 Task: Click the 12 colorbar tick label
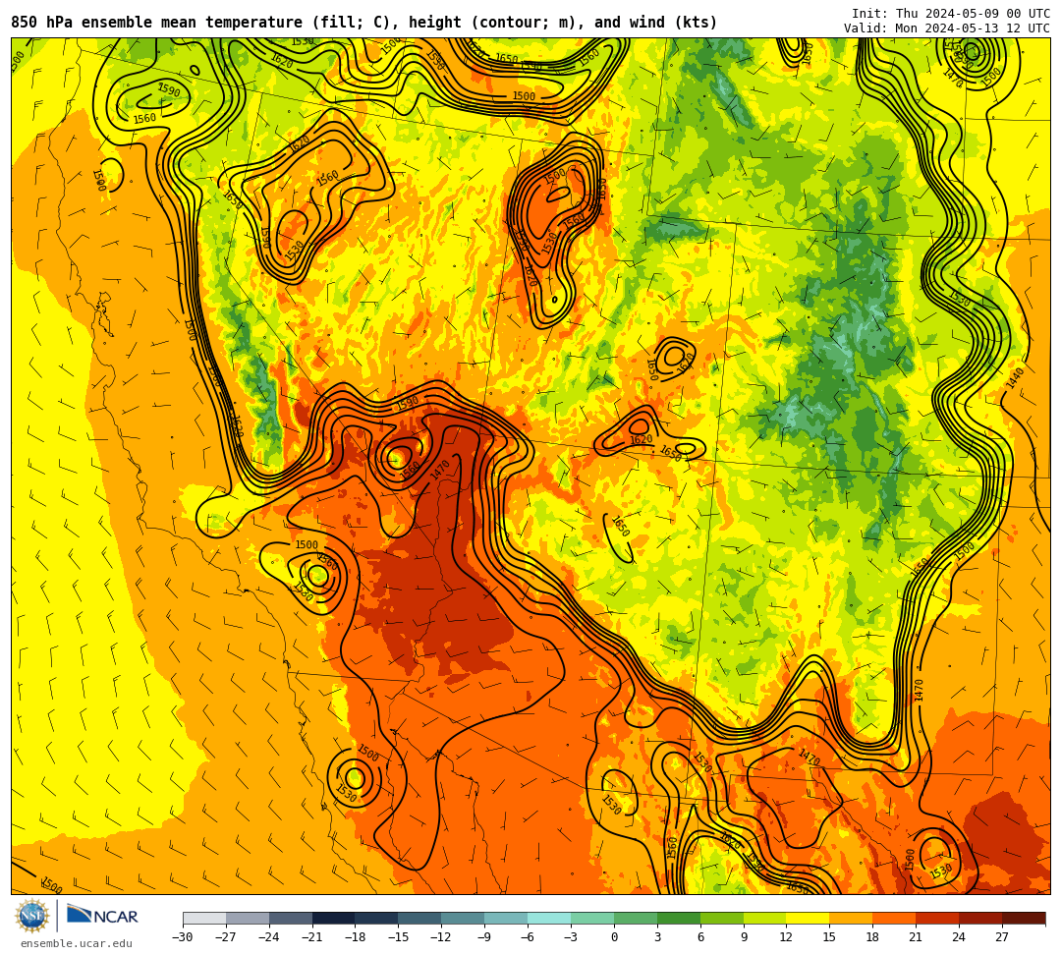[x=786, y=937]
